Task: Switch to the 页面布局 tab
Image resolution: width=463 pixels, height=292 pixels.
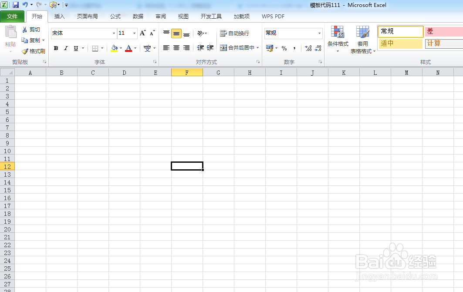Action: coord(88,17)
